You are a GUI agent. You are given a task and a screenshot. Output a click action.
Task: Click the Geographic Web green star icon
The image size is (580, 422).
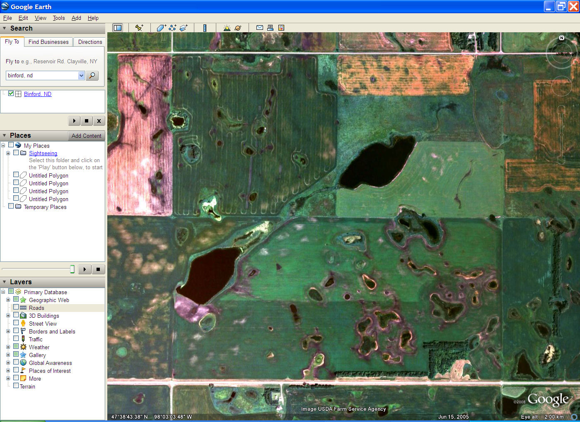pyautogui.click(x=23, y=300)
